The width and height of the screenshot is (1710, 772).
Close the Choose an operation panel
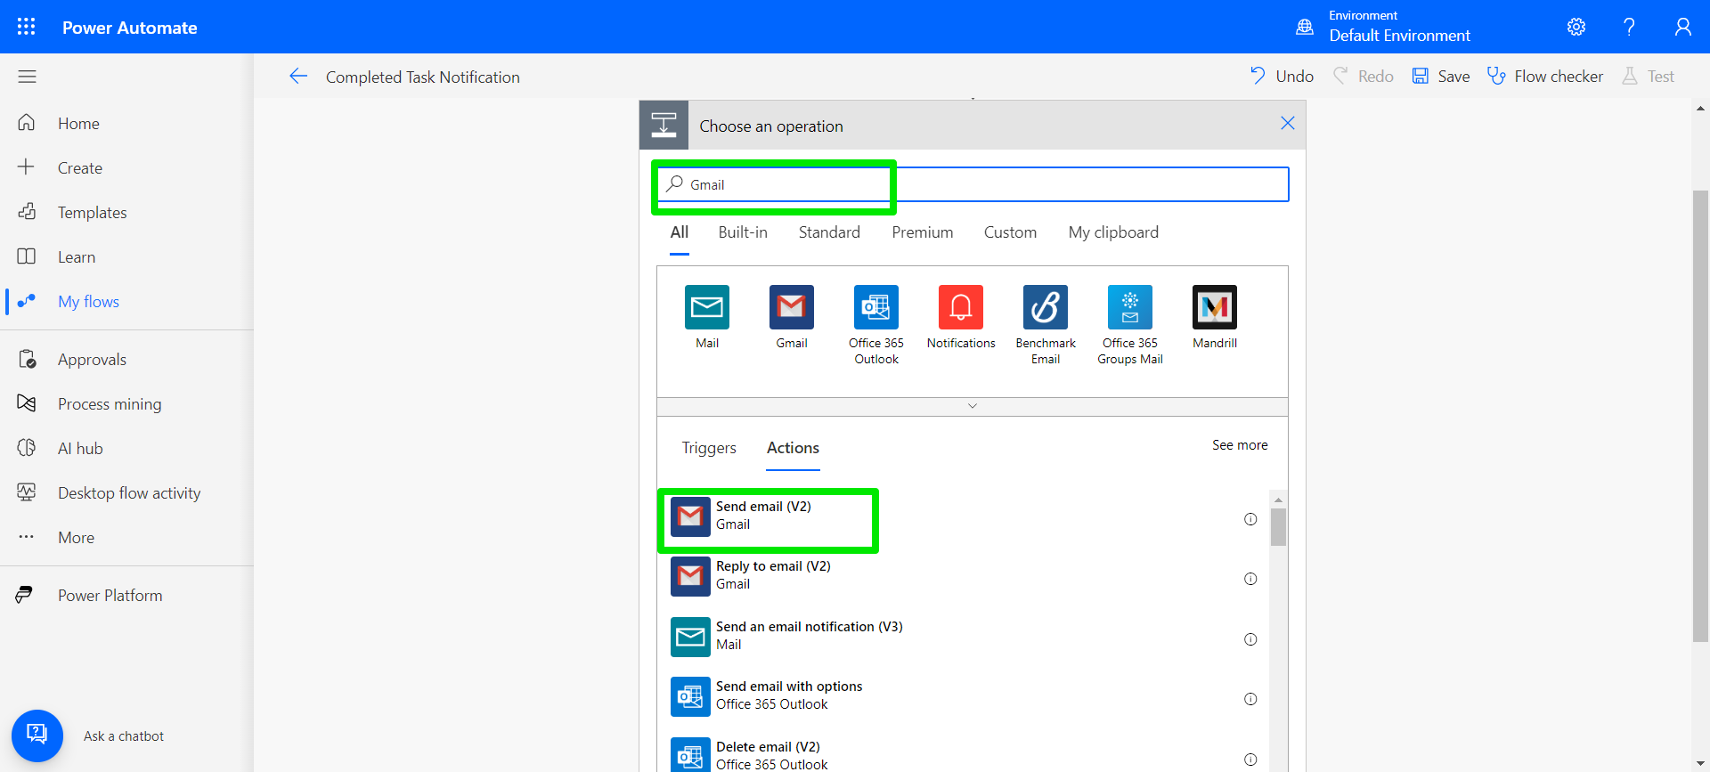pos(1288,123)
